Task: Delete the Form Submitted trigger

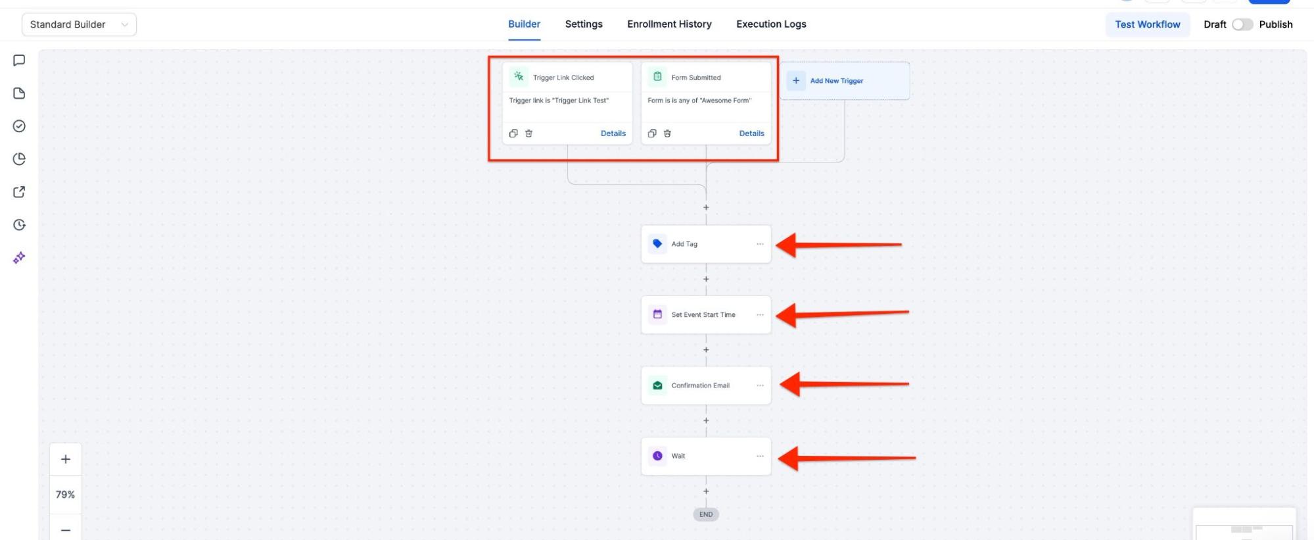Action: (x=667, y=134)
